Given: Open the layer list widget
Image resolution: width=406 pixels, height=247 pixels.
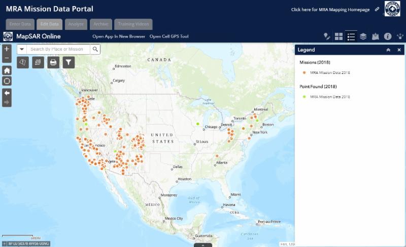Looking at the screenshot, I should pos(363,36).
